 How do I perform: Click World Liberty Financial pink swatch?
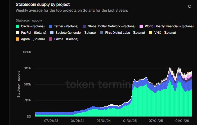pos(141,26)
